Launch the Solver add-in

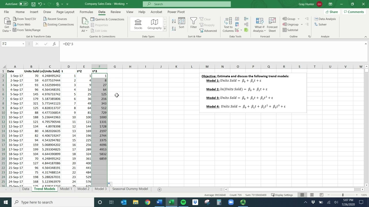click(x=320, y=24)
